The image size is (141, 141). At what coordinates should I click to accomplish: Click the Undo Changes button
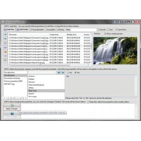(x=12, y=115)
